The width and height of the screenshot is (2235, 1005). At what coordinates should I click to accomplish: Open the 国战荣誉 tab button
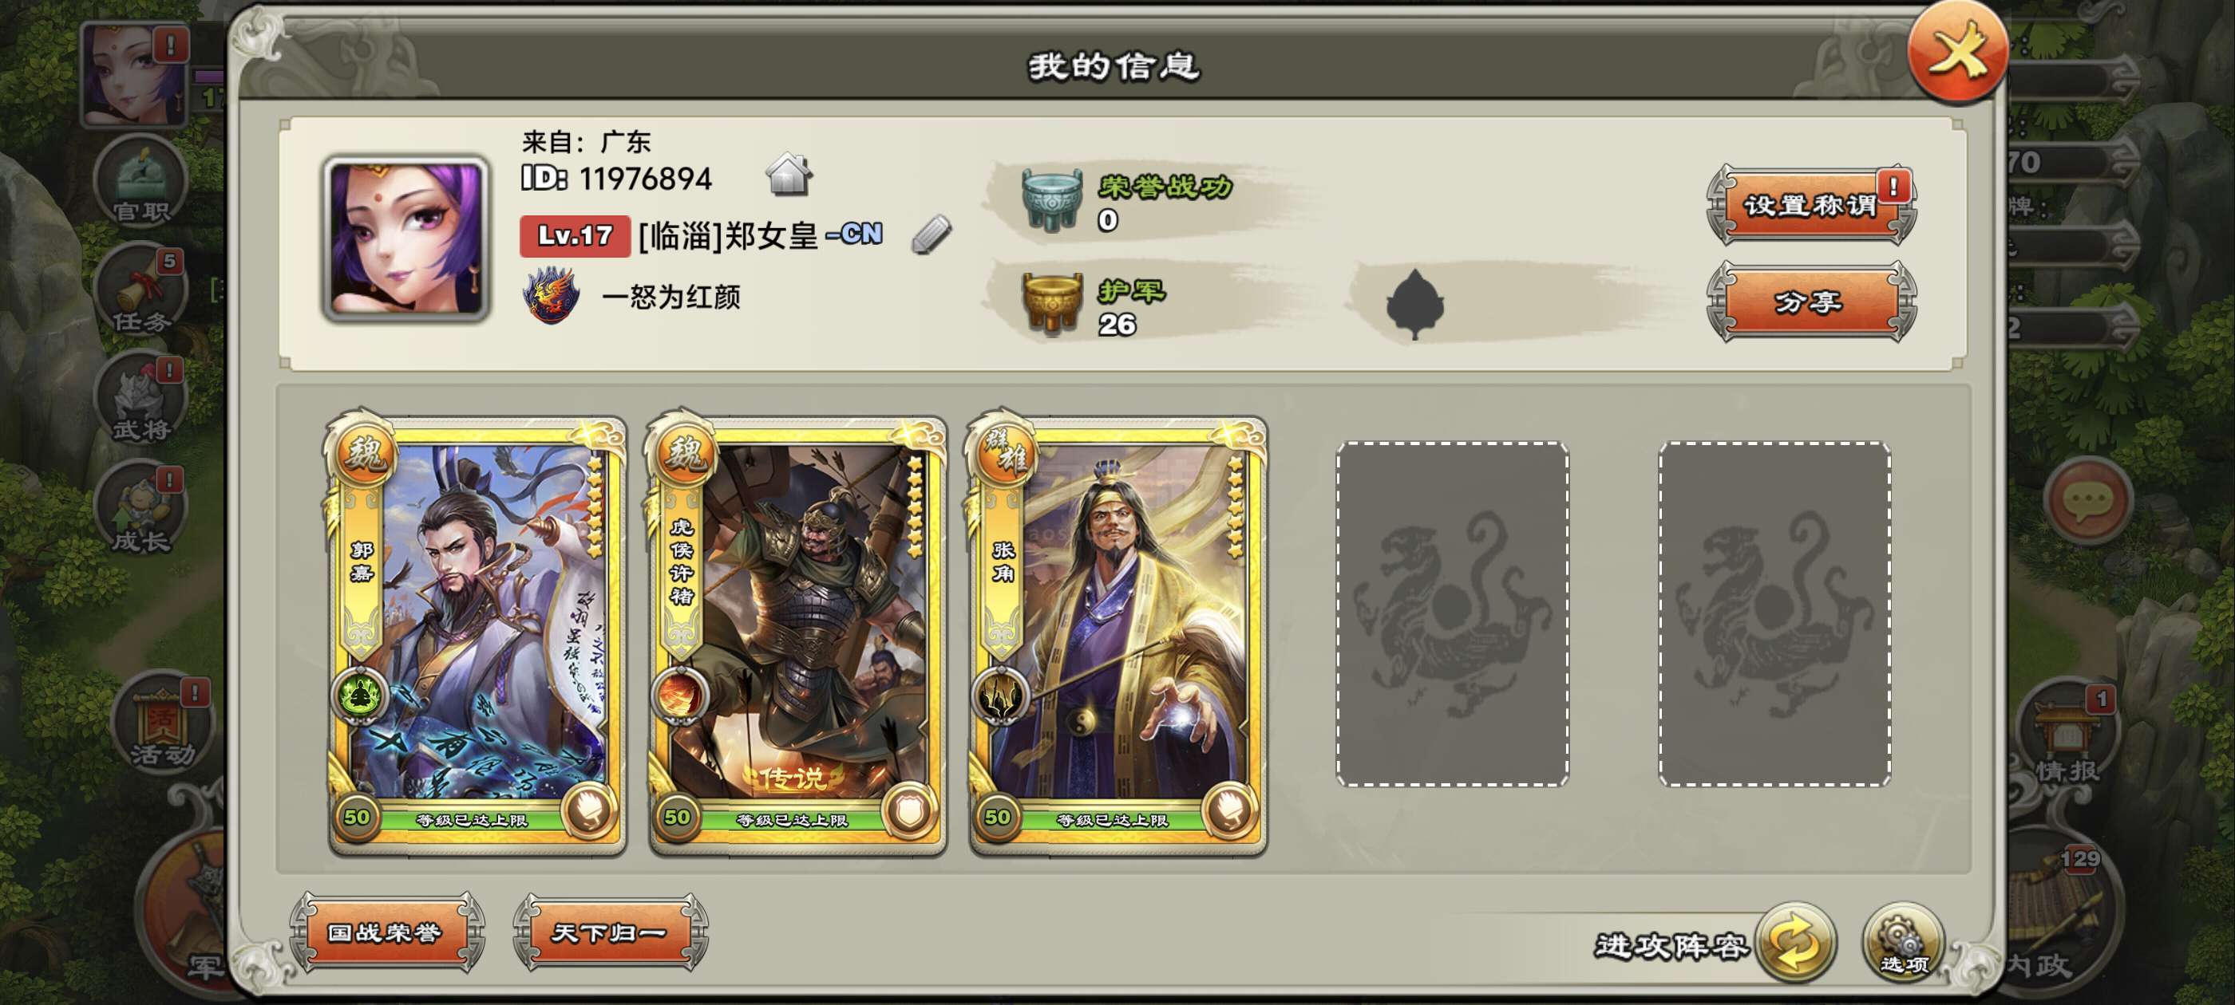click(x=386, y=933)
